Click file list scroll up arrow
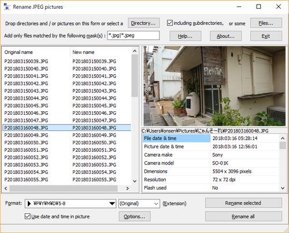Image resolution: width=289 pixels, height=233 pixels. [x=135, y=51]
